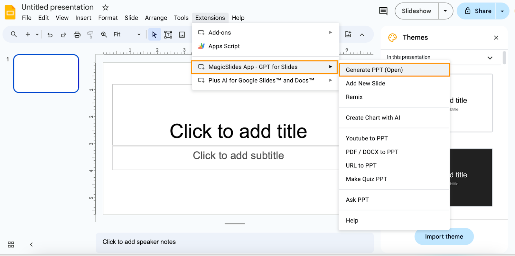Open the Arrange menu
Image resolution: width=515 pixels, height=256 pixels.
click(x=156, y=18)
